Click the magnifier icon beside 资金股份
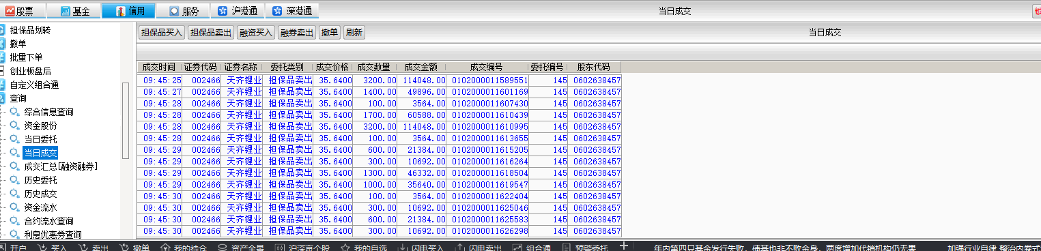 point(14,125)
